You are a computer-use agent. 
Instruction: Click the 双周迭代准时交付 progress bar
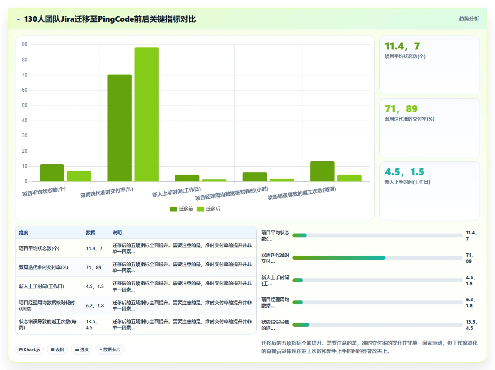click(x=377, y=258)
